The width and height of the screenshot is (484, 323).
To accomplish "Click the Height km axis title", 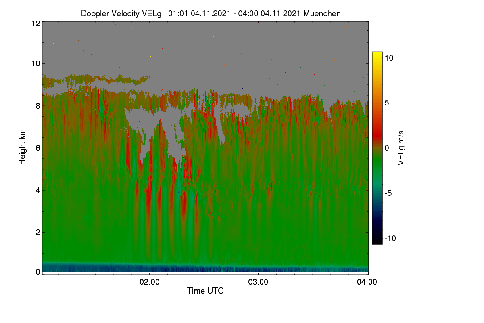I will [23, 147].
